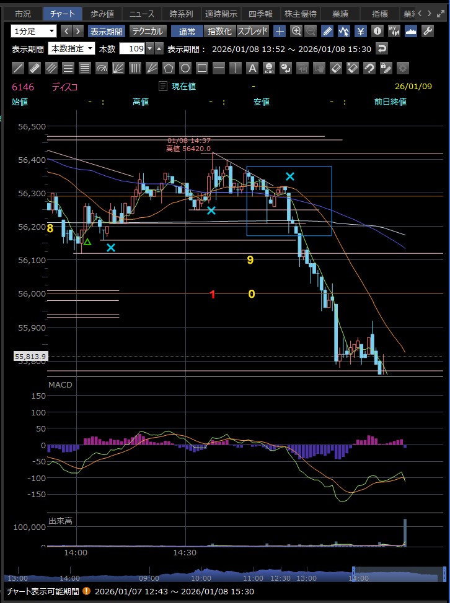Click the テクニカル button

click(x=148, y=31)
